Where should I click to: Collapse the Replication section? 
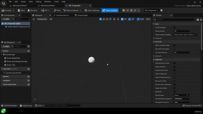[154, 60]
